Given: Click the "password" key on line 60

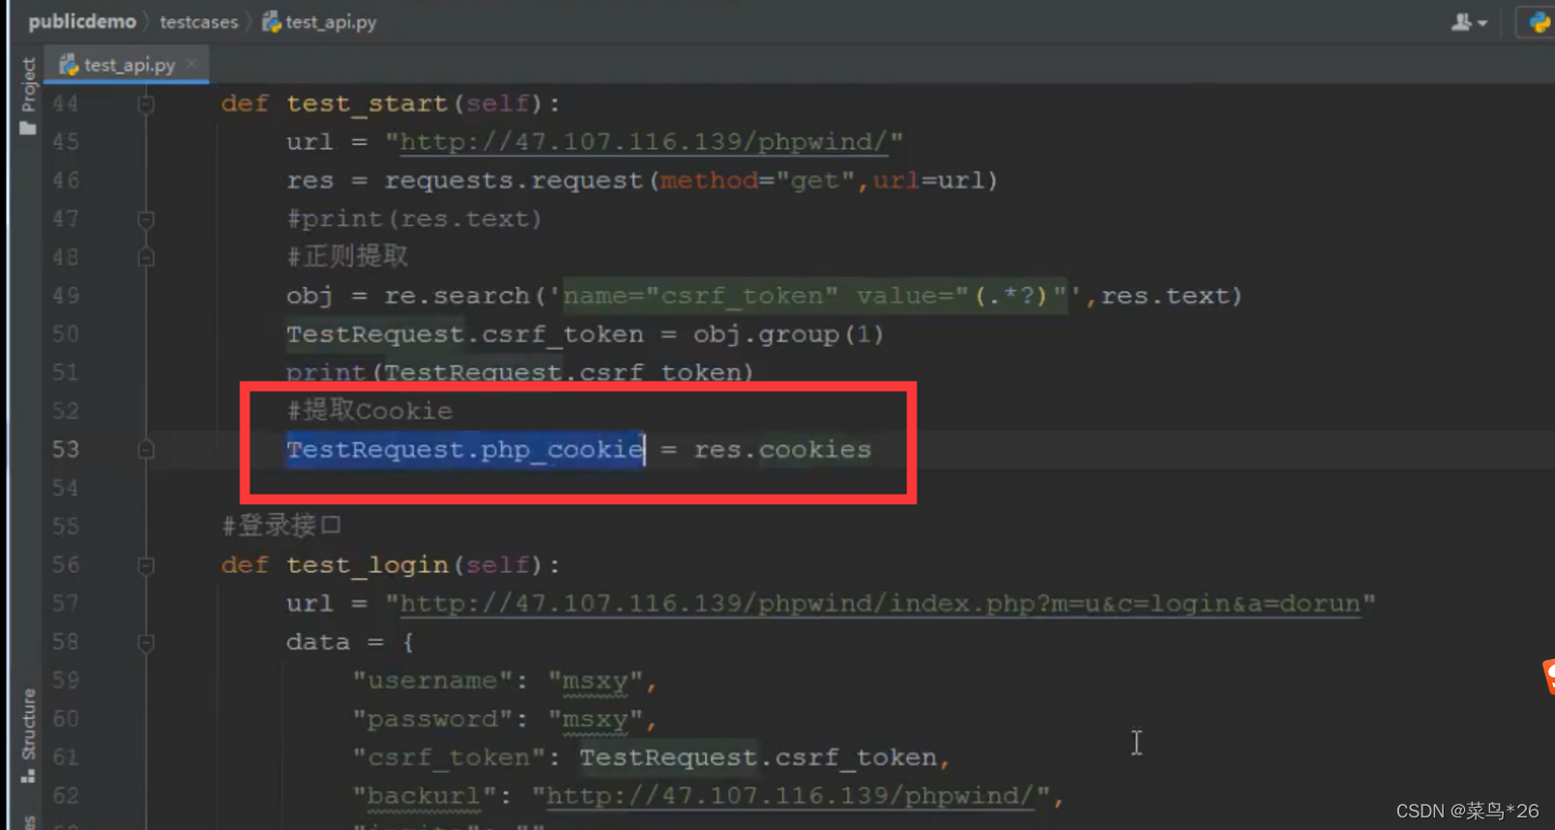Looking at the screenshot, I should [432, 719].
